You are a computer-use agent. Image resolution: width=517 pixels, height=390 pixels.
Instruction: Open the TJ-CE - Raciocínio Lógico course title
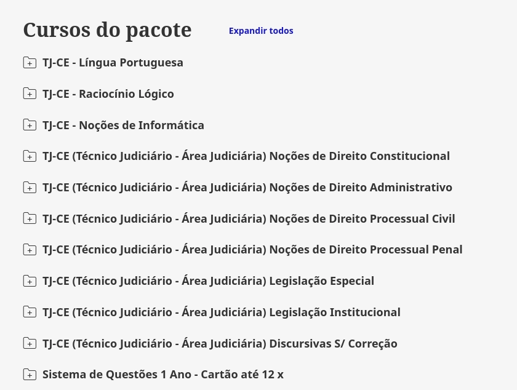(x=108, y=94)
